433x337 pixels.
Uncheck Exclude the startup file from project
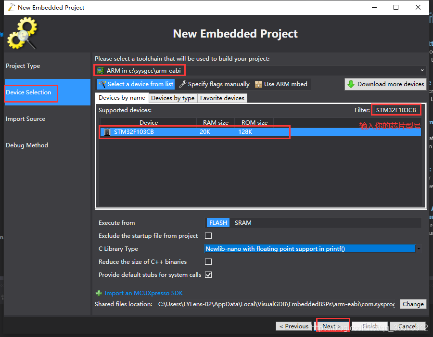point(209,235)
